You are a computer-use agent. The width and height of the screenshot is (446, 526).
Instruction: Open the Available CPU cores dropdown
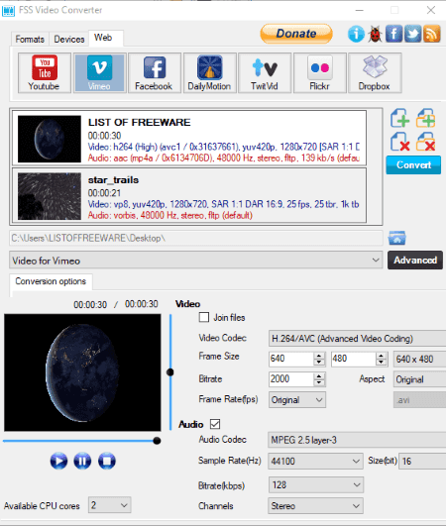tap(109, 505)
